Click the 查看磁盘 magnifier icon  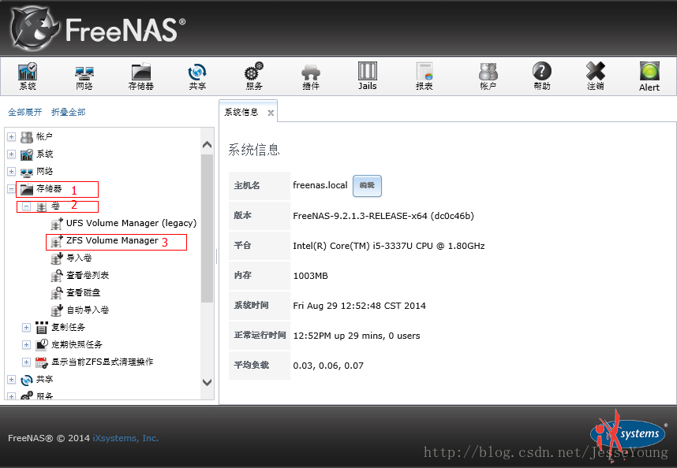click(x=57, y=293)
